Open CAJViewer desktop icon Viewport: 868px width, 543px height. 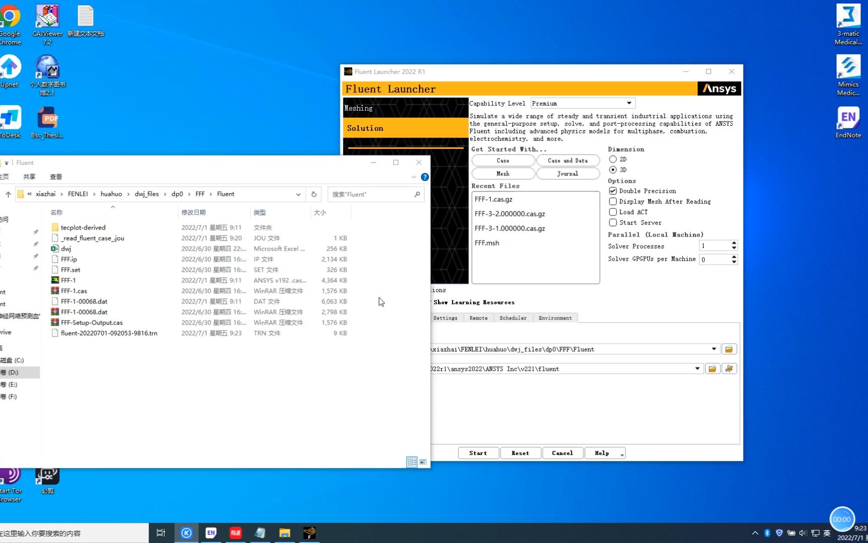[x=47, y=24]
